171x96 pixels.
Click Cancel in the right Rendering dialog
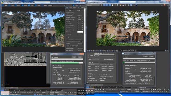point(151,57)
